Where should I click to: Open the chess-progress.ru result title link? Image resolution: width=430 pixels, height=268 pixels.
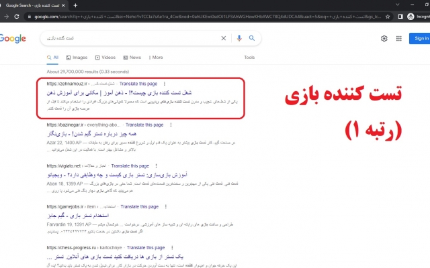(115, 257)
